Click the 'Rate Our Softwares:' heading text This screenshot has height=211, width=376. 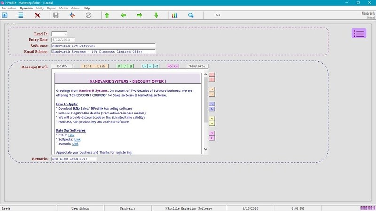[71, 131]
